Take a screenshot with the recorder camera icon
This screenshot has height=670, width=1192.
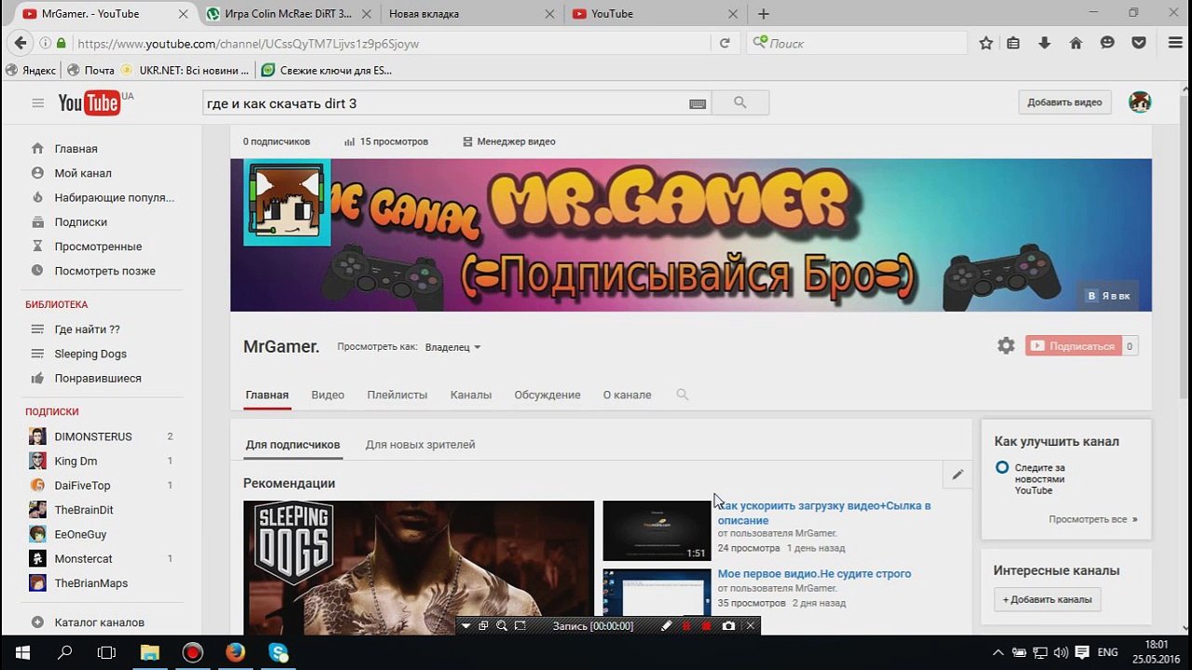(728, 626)
